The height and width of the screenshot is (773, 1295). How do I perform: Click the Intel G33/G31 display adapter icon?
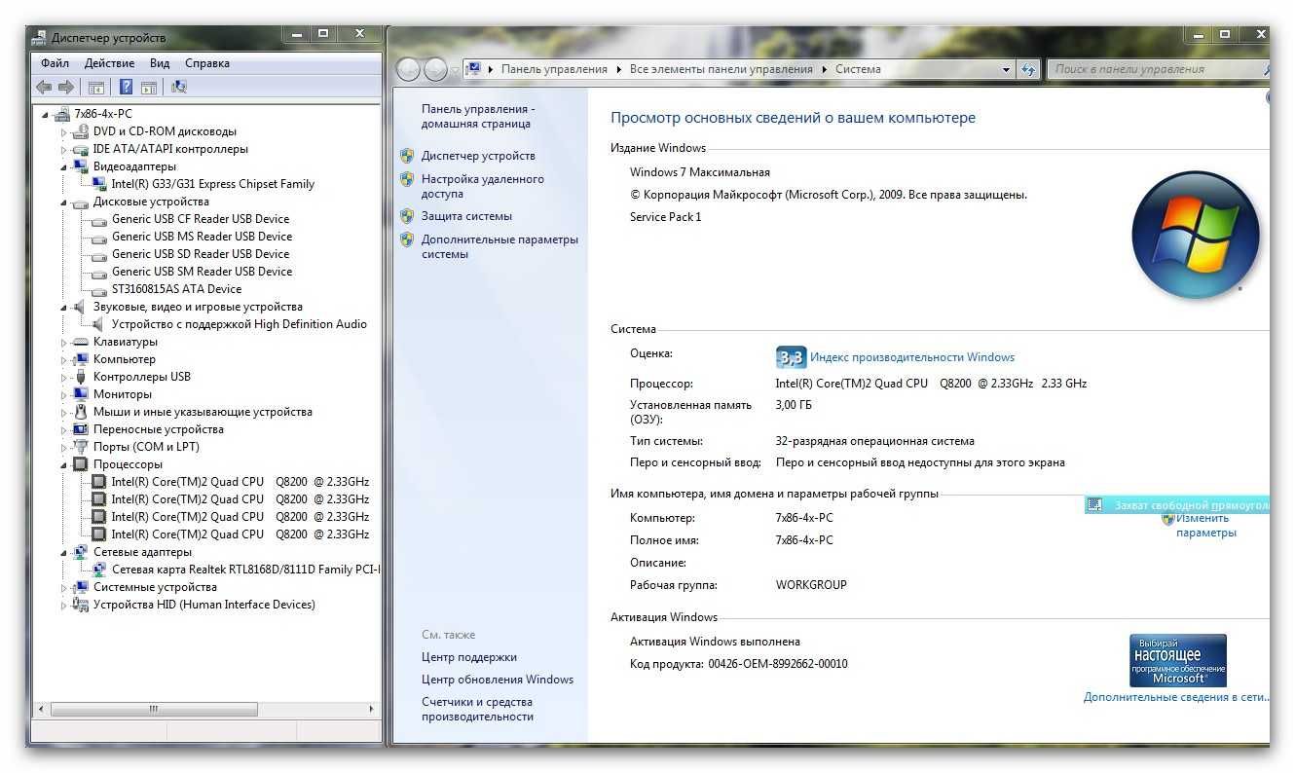99,184
